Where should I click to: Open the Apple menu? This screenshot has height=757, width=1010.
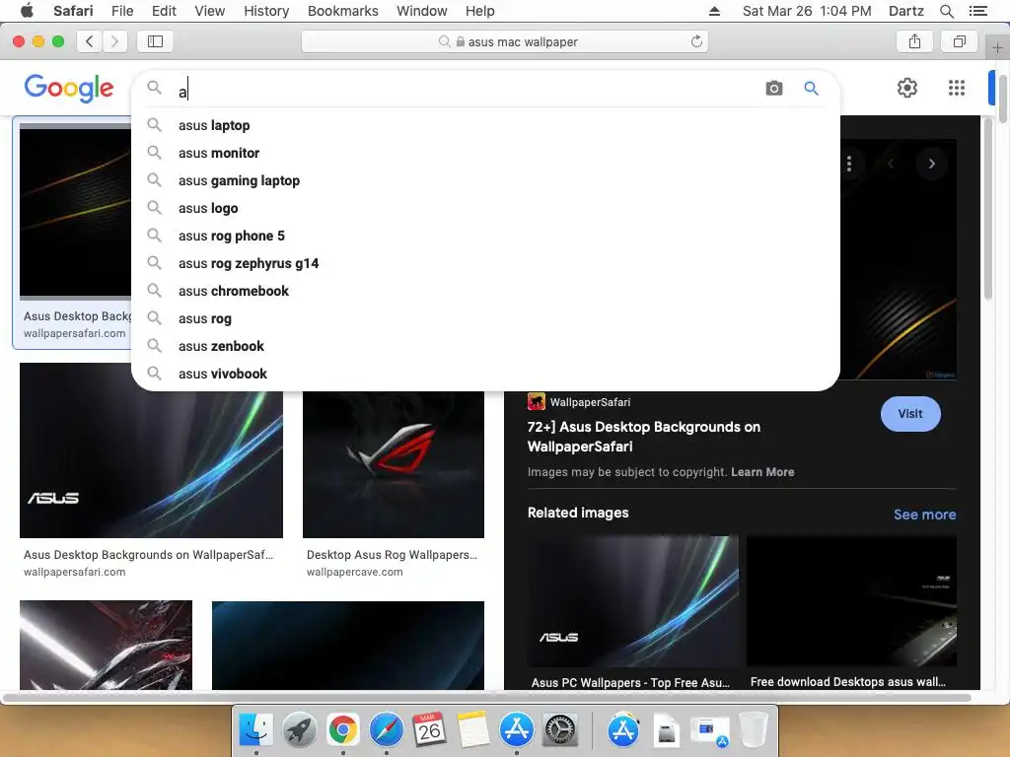[27, 10]
